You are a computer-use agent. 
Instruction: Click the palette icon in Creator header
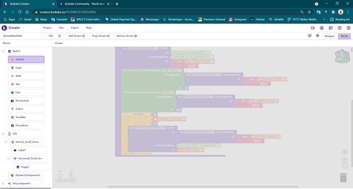pyautogui.click(x=321, y=28)
